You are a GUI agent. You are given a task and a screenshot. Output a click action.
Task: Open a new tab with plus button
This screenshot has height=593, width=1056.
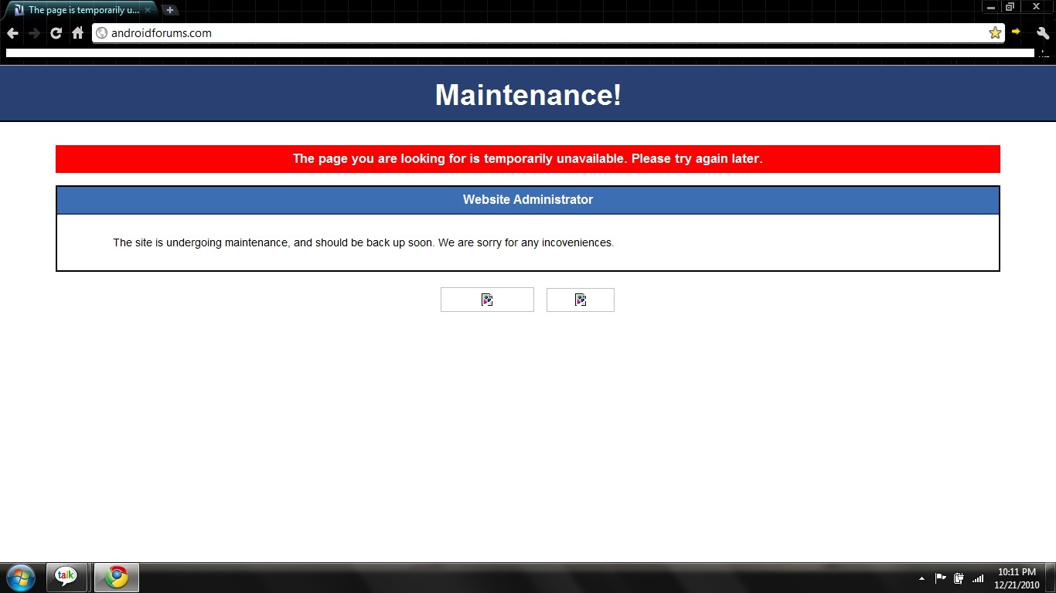170,10
